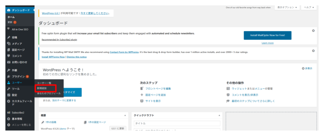Click Install WPForms Now link
The image size is (324, 135).
pyautogui.click(x=53, y=57)
